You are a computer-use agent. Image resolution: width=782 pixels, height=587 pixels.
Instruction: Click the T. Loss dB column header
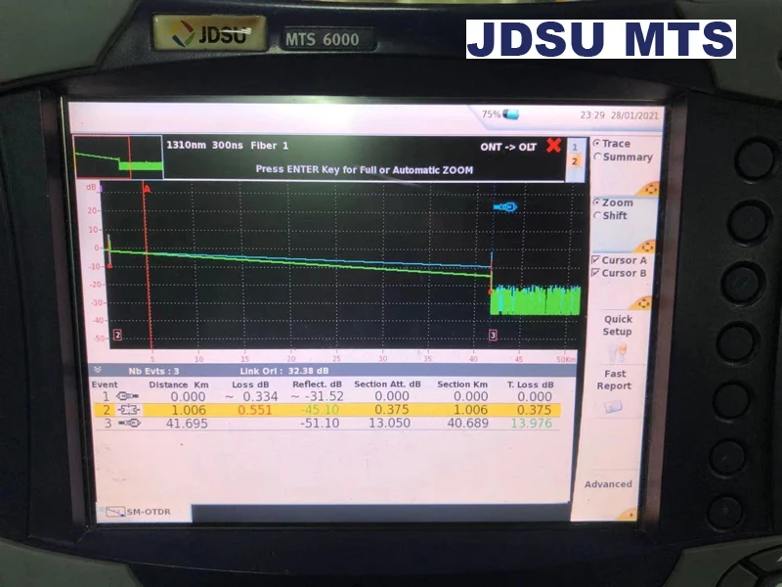[x=530, y=384]
